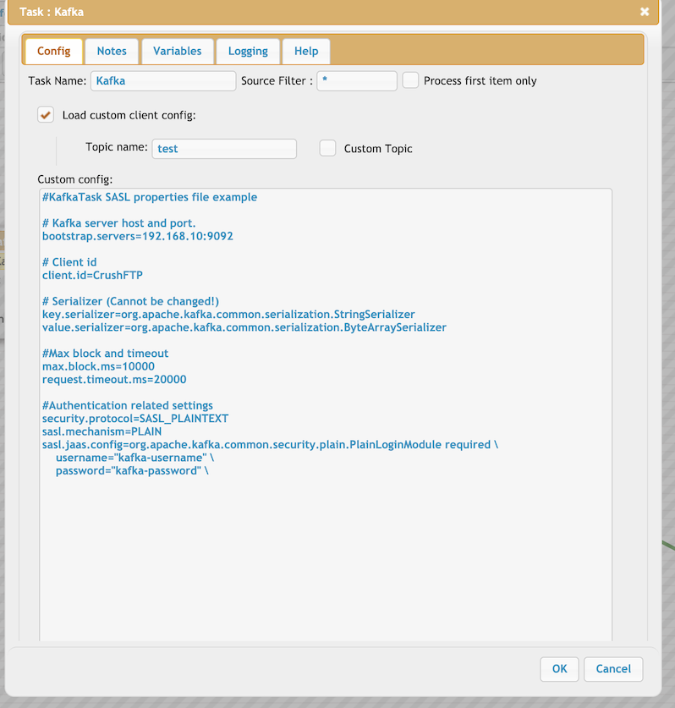Enable Process first item only
675x708 pixels.
pyautogui.click(x=410, y=81)
